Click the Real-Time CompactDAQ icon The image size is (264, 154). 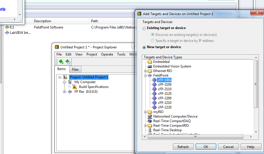tap(150, 121)
